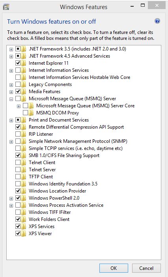
Task: Select the Legacy Components entry
Action: click(x=50, y=84)
